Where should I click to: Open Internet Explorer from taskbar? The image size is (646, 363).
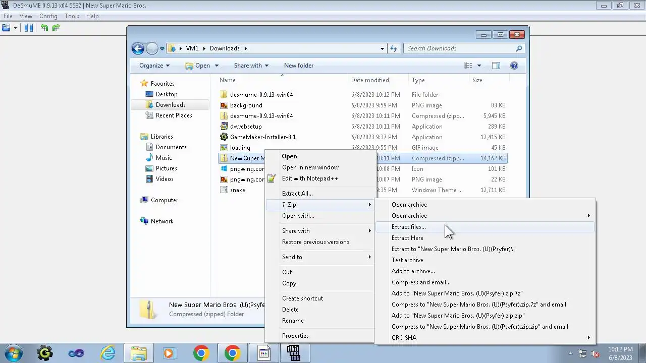tap(107, 353)
